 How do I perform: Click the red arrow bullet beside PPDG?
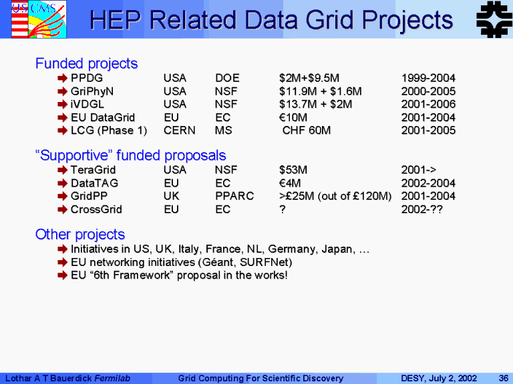(62, 78)
